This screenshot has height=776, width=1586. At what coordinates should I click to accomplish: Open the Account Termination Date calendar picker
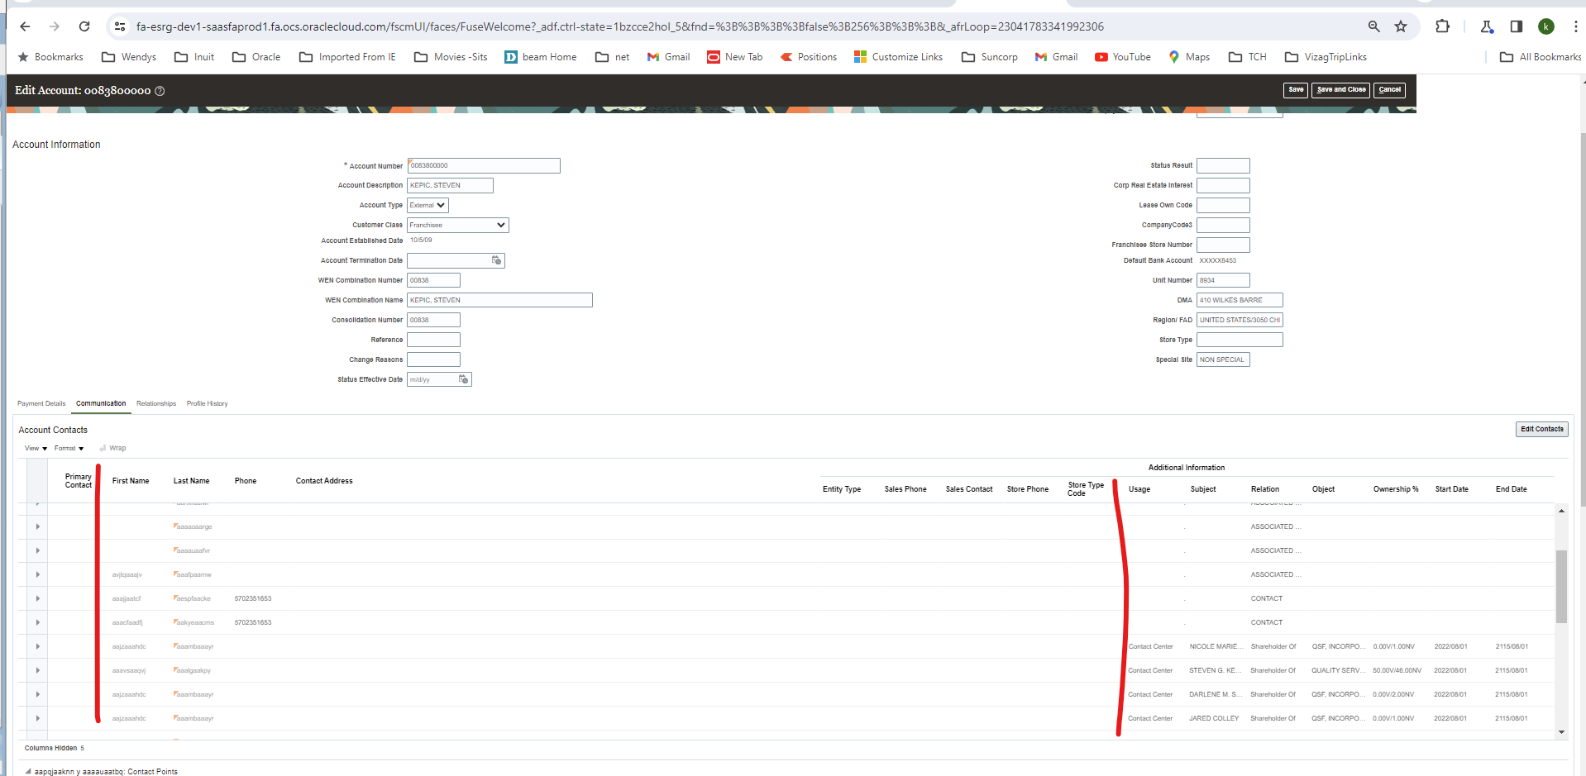[496, 260]
